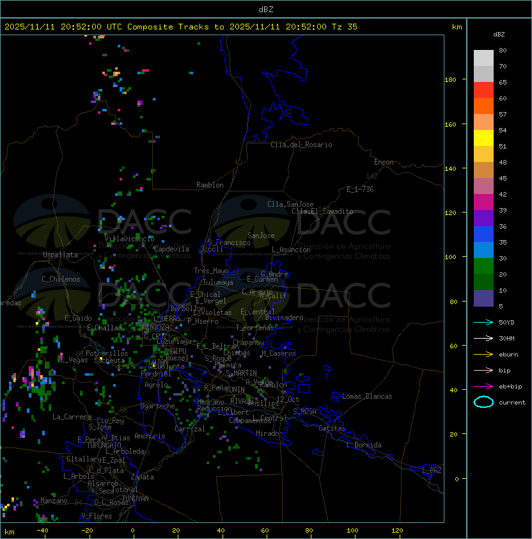Click the Capdevila map label
This screenshot has width=532, height=539.
coord(171,249)
